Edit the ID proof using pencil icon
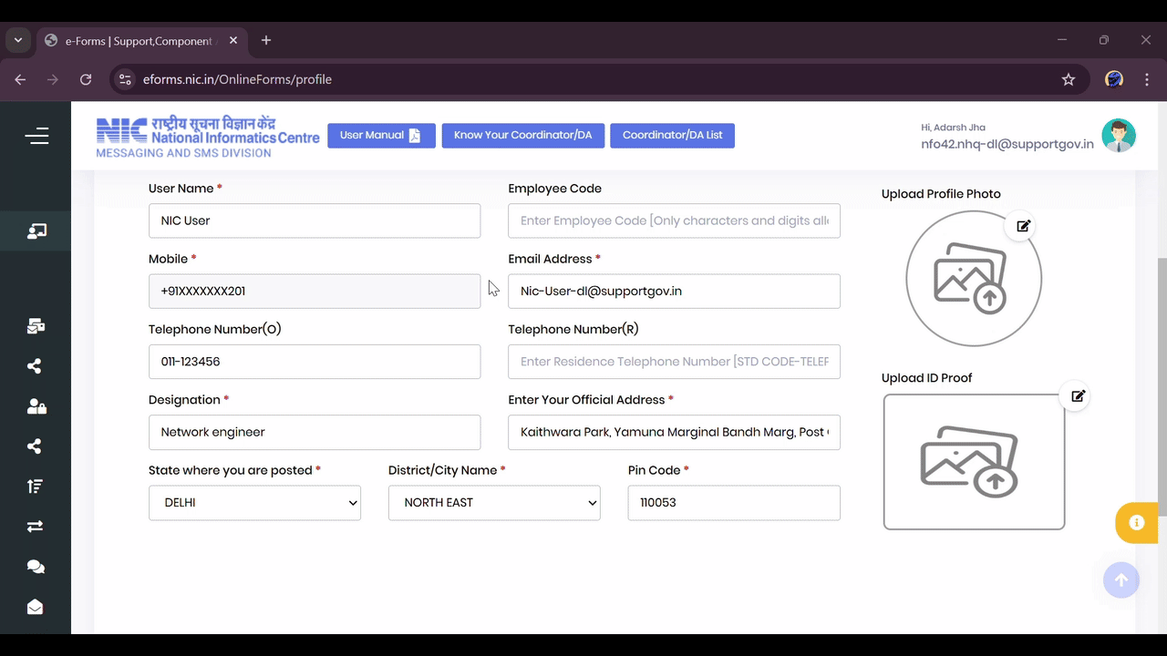Screen dimensions: 1167x656 pyautogui.click(x=1078, y=395)
